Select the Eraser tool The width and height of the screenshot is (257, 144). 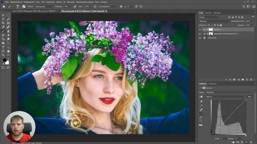(8, 35)
